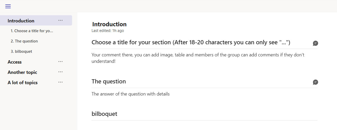Open comments for the Choose a title section
The width and height of the screenshot is (337, 130).
[315, 43]
